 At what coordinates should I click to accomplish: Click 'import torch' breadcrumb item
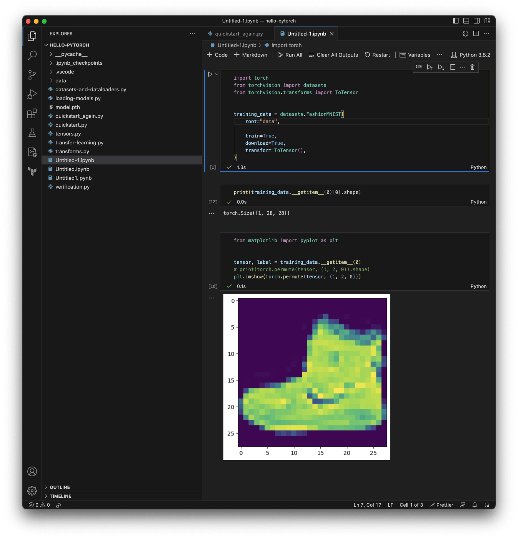tap(283, 45)
